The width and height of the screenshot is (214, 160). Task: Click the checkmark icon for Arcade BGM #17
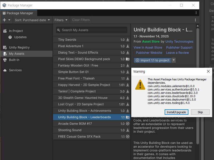[x=128, y=124]
